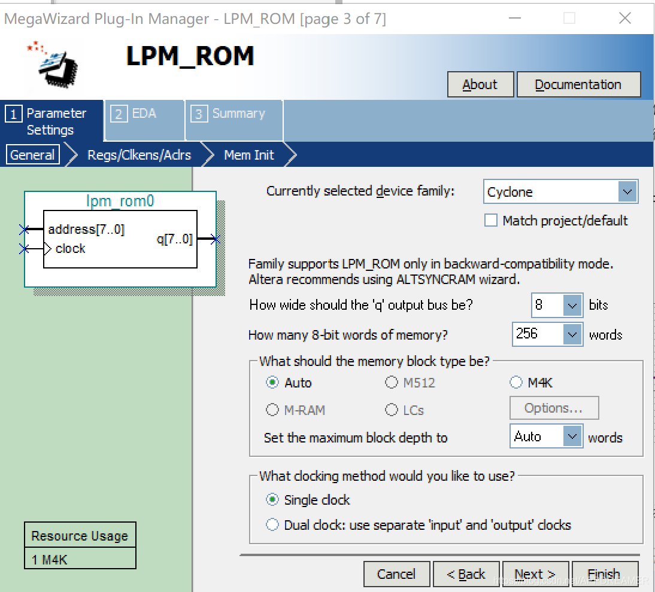This screenshot has height=592, width=655.
Task: Select the Single clock method
Action: [x=272, y=499]
